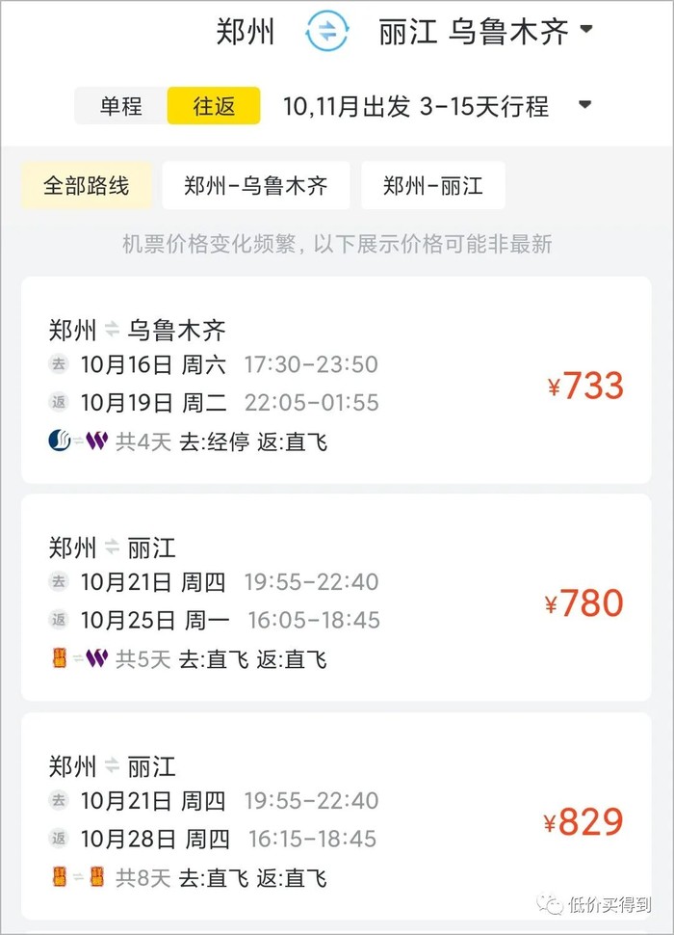Select the 全部路线 tab
Screen dimensions: 674x935
(86, 185)
